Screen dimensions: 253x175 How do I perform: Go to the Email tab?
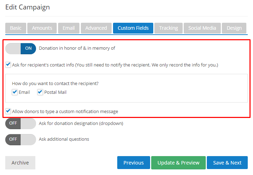coord(69,28)
